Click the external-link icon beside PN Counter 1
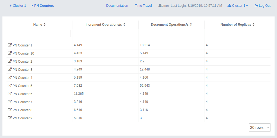Viewport: 277px width, 138px height. 10,45
